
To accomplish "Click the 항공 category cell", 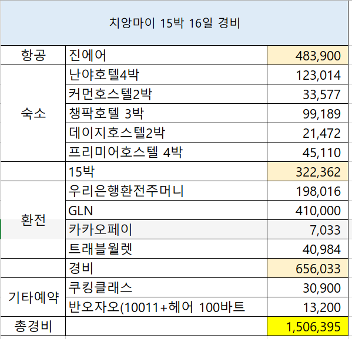I will point(33,55).
